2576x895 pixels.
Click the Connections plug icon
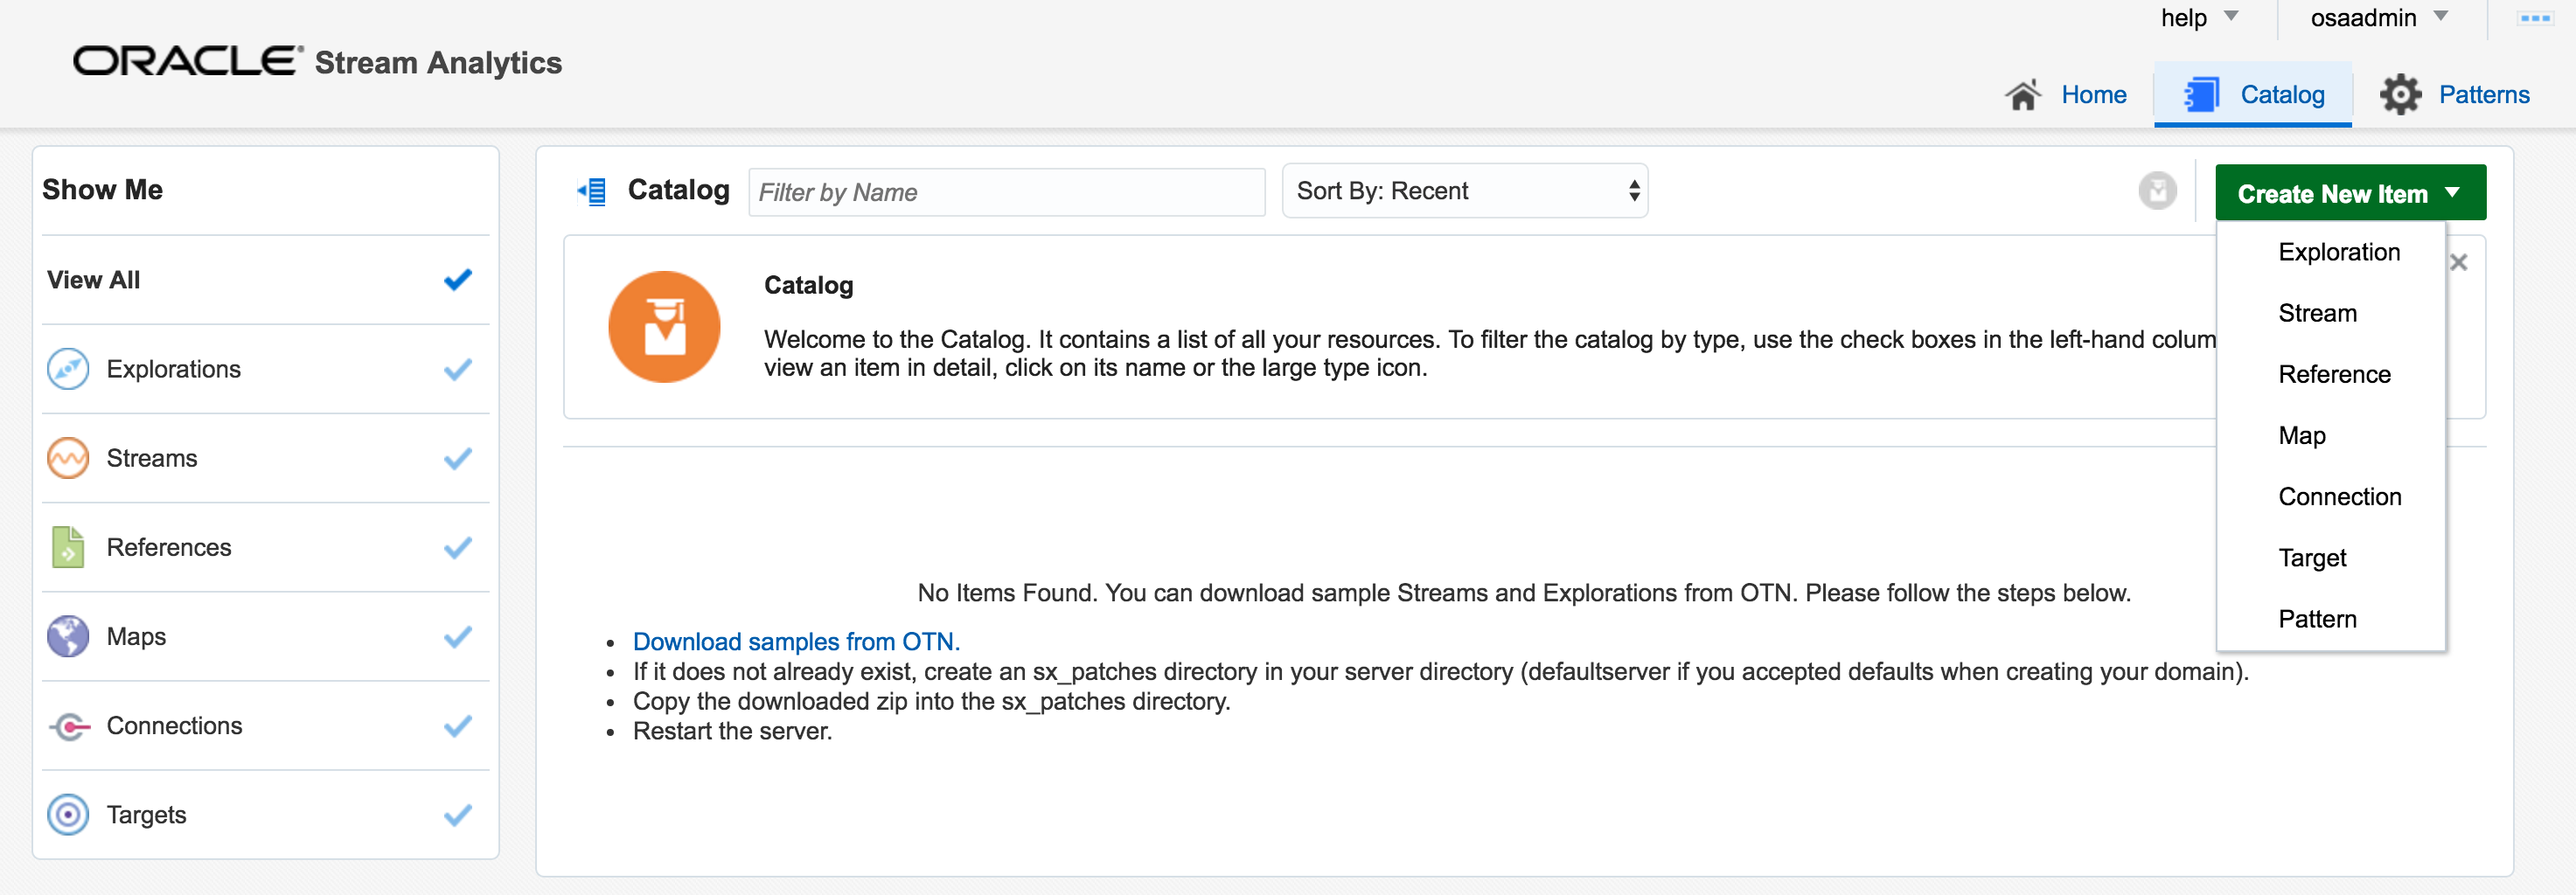point(68,726)
